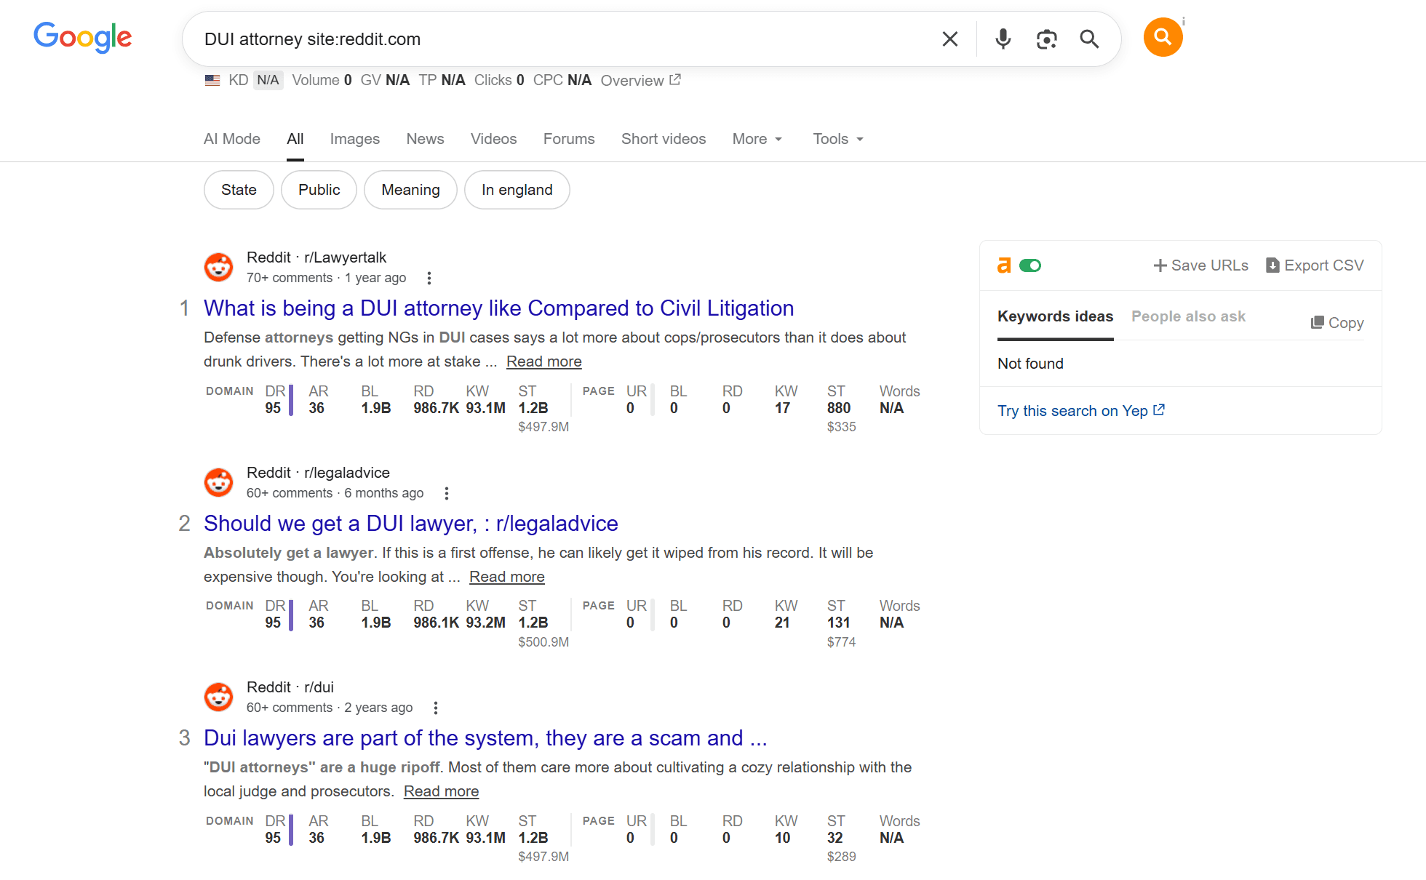Viewport: 1426px width, 880px height.
Task: Click the magnifying glass search button
Action: tap(1089, 39)
